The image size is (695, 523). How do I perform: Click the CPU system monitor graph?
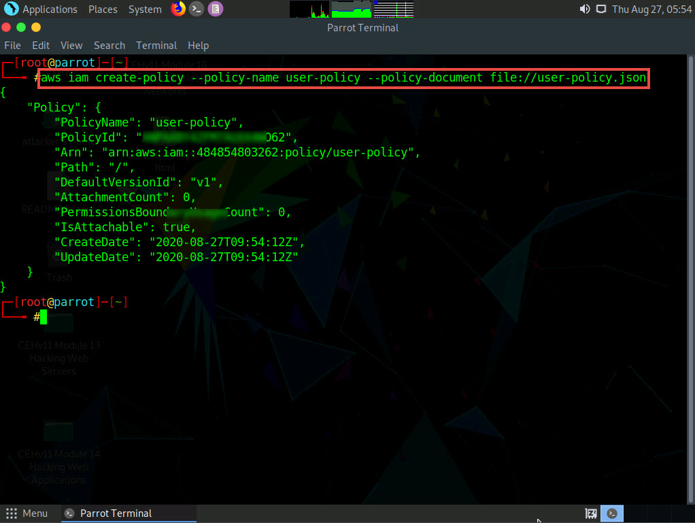tap(309, 10)
